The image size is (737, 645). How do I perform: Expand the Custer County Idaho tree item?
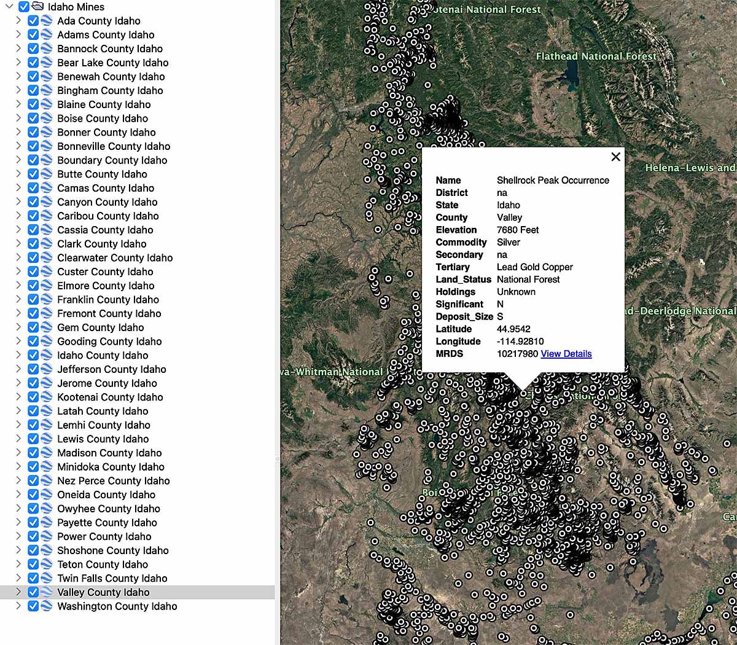[18, 272]
